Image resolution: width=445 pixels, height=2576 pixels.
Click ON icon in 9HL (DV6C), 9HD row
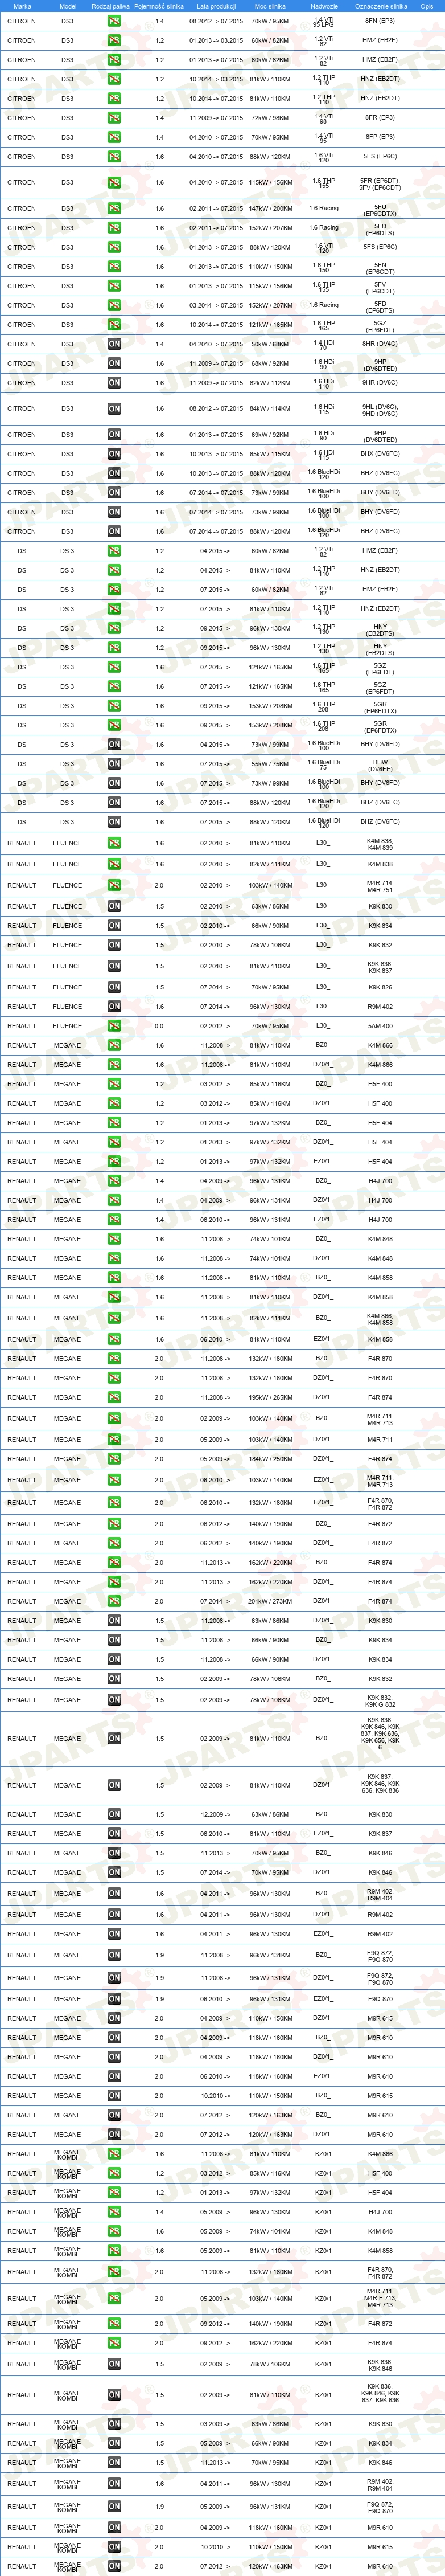click(x=114, y=409)
